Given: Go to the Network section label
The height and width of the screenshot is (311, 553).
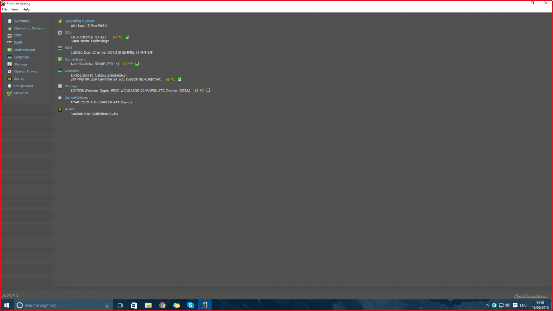Looking at the screenshot, I should (21, 93).
